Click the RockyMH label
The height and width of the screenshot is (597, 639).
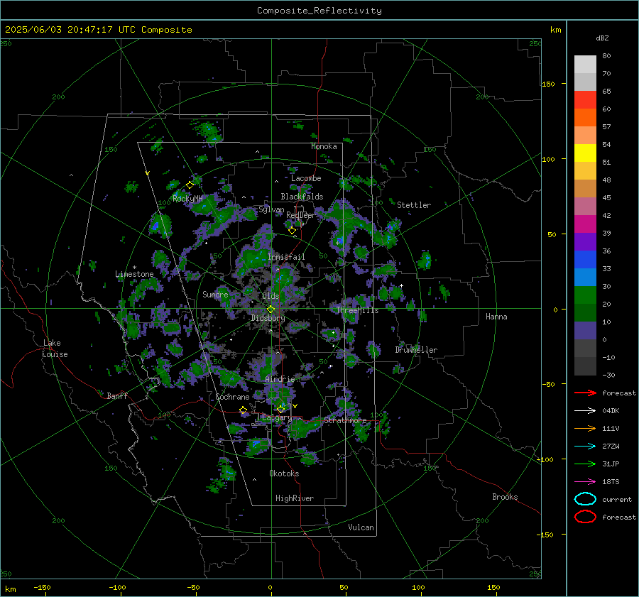coord(187,199)
